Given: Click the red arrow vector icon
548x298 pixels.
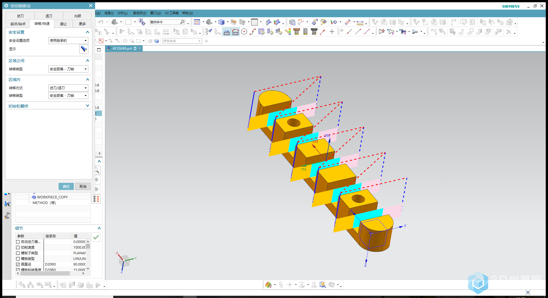Looking at the screenshot, I should click(x=323, y=32).
